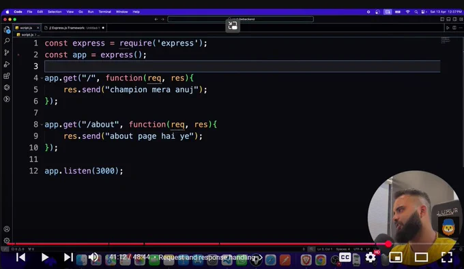Toggle closed captions CC
The height and width of the screenshot is (269, 464).
coord(345,257)
